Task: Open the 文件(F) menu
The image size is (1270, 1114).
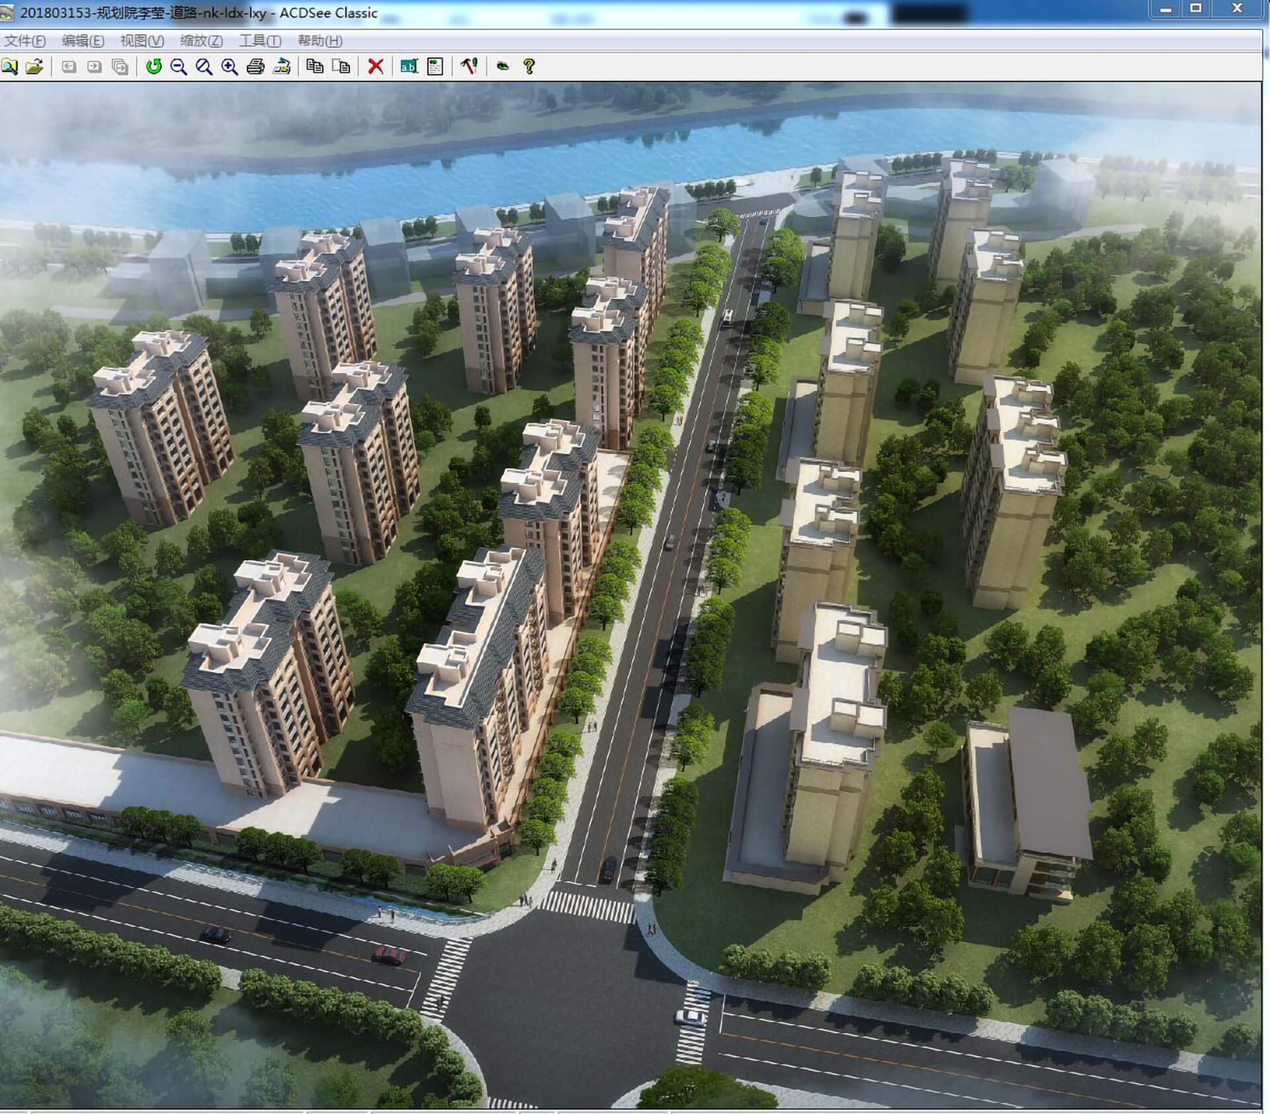Action: 25,41
